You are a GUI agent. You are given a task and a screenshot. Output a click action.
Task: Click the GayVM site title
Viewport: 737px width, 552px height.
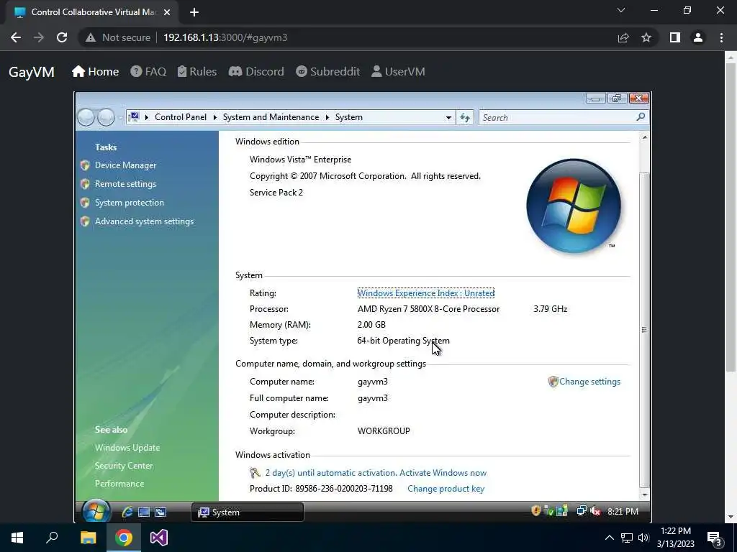pyautogui.click(x=32, y=72)
